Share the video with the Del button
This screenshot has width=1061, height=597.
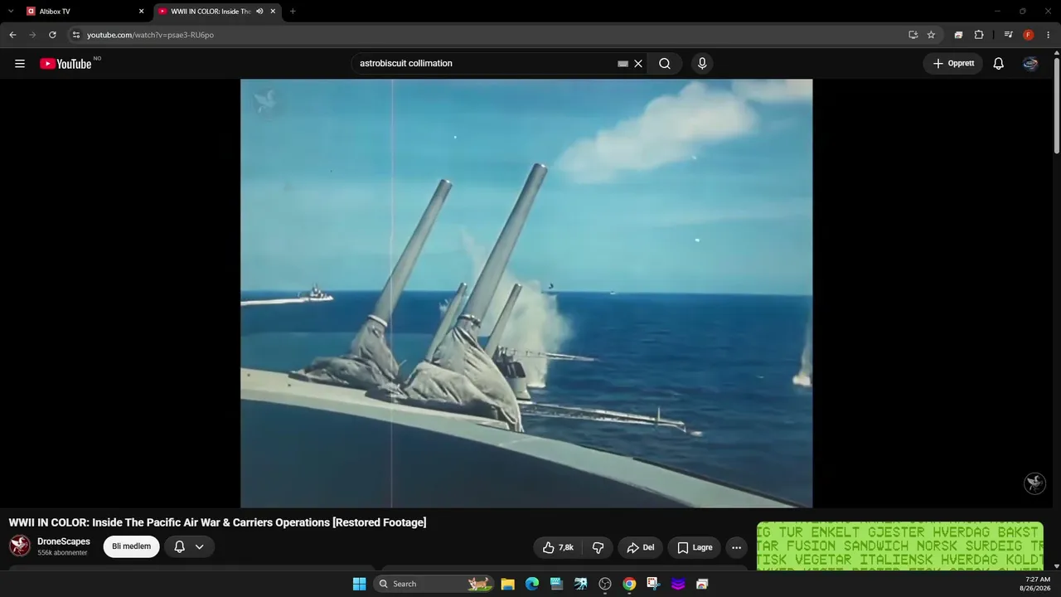641,547
